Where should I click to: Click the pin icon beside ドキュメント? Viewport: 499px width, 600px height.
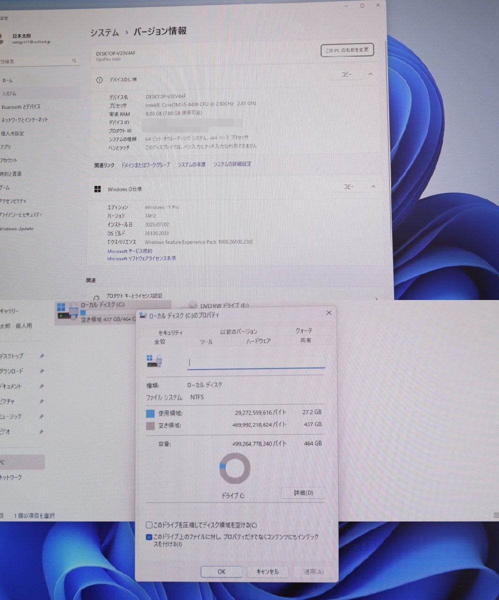42,386
